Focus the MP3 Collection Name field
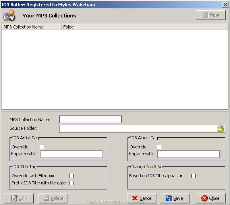This screenshot has width=230, height=205. (x=90, y=119)
